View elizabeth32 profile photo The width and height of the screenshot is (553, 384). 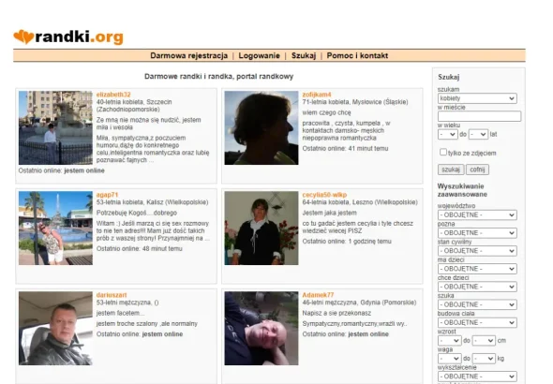click(55, 128)
